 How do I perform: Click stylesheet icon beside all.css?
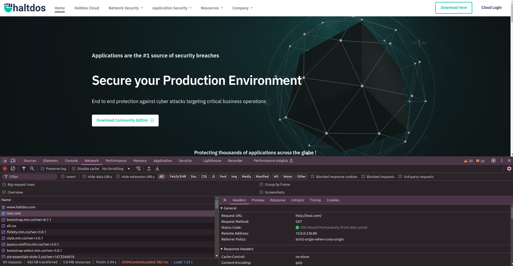[x=3, y=226]
